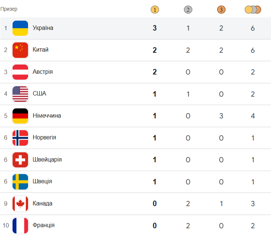Click the bronze medal column header
The height and width of the screenshot is (236, 271).
[x=221, y=10]
